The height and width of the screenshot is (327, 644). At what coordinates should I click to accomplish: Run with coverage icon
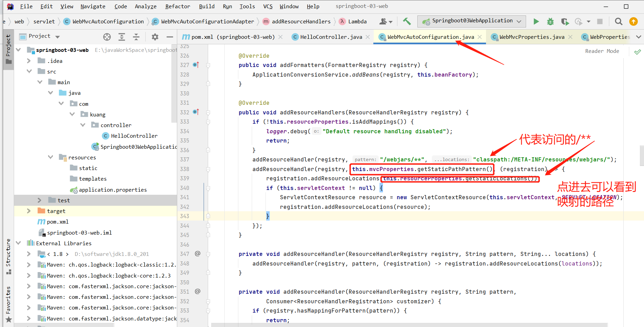(x=565, y=22)
